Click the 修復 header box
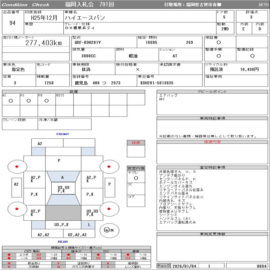This screenshot has width=270, height=270. pos(136,143)
